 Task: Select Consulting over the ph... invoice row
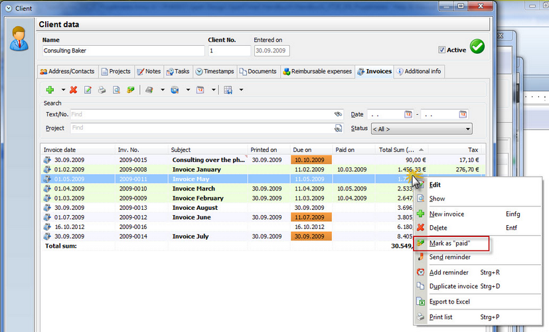coord(263,160)
